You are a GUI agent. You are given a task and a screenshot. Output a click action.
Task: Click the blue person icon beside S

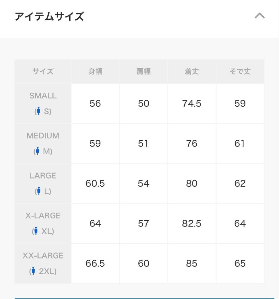pyautogui.click(x=39, y=111)
